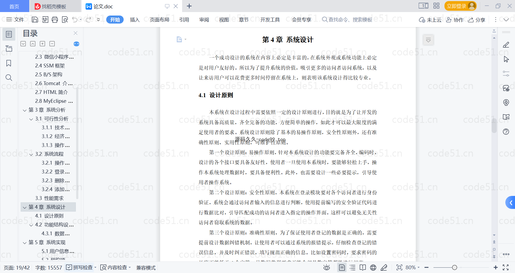Screen dimensions: 515x273
Task: Switch to the 首页 tab
Action: [14, 6]
